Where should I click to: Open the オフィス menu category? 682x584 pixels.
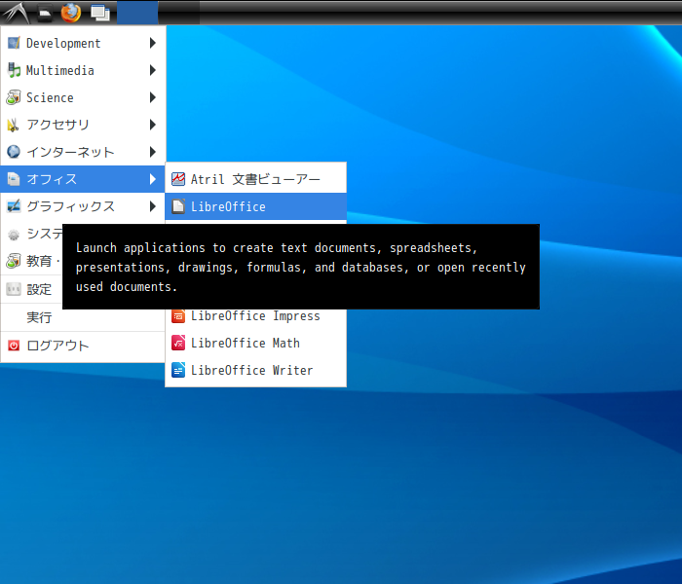pyautogui.click(x=83, y=179)
